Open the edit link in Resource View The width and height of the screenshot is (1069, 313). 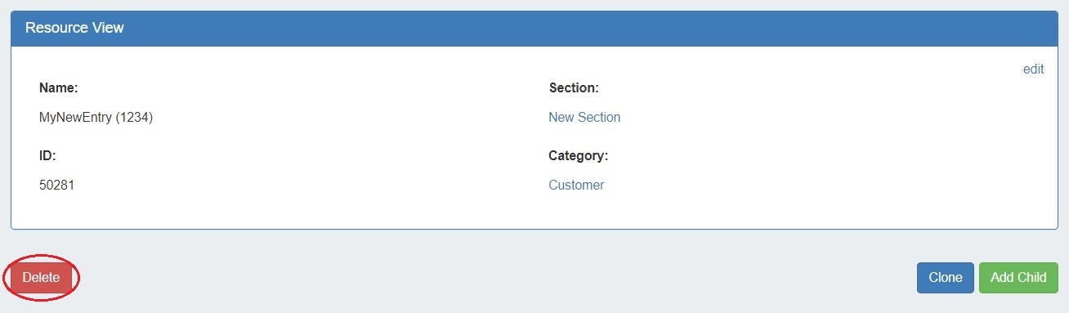(x=1033, y=69)
